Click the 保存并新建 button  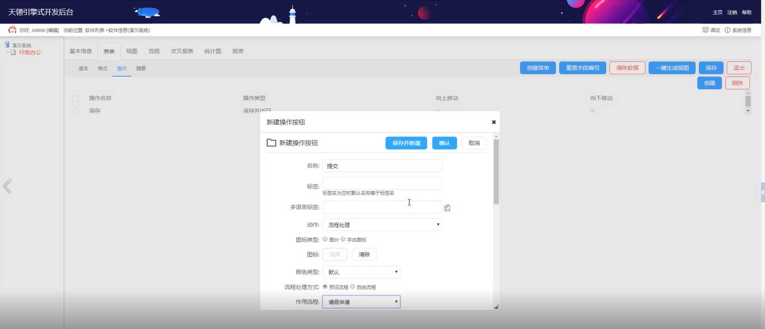click(x=406, y=143)
